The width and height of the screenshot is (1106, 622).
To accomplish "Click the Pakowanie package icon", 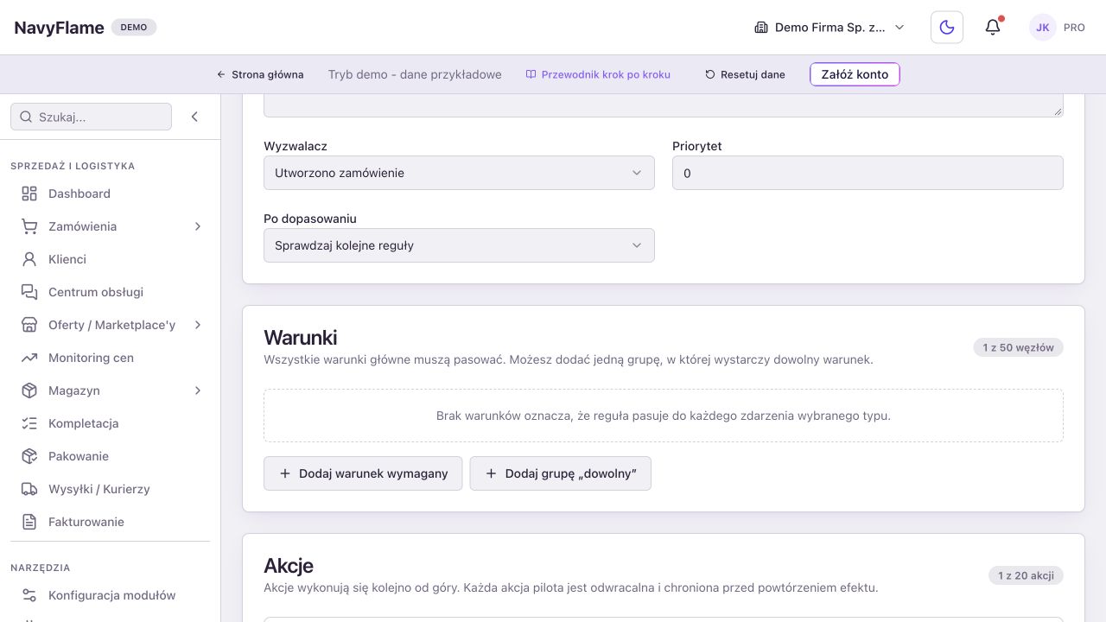I will click(x=29, y=456).
